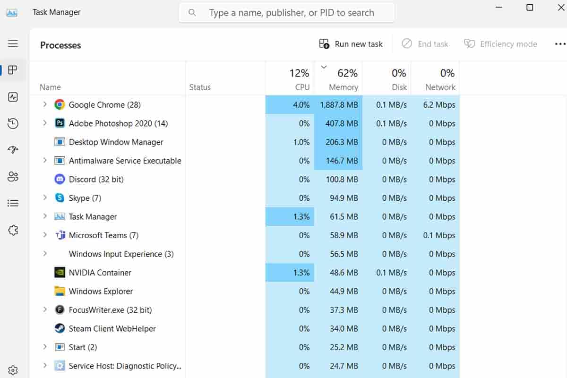Open the three-dot more options menu
Viewport: 567px width, 378px height.
560,44
